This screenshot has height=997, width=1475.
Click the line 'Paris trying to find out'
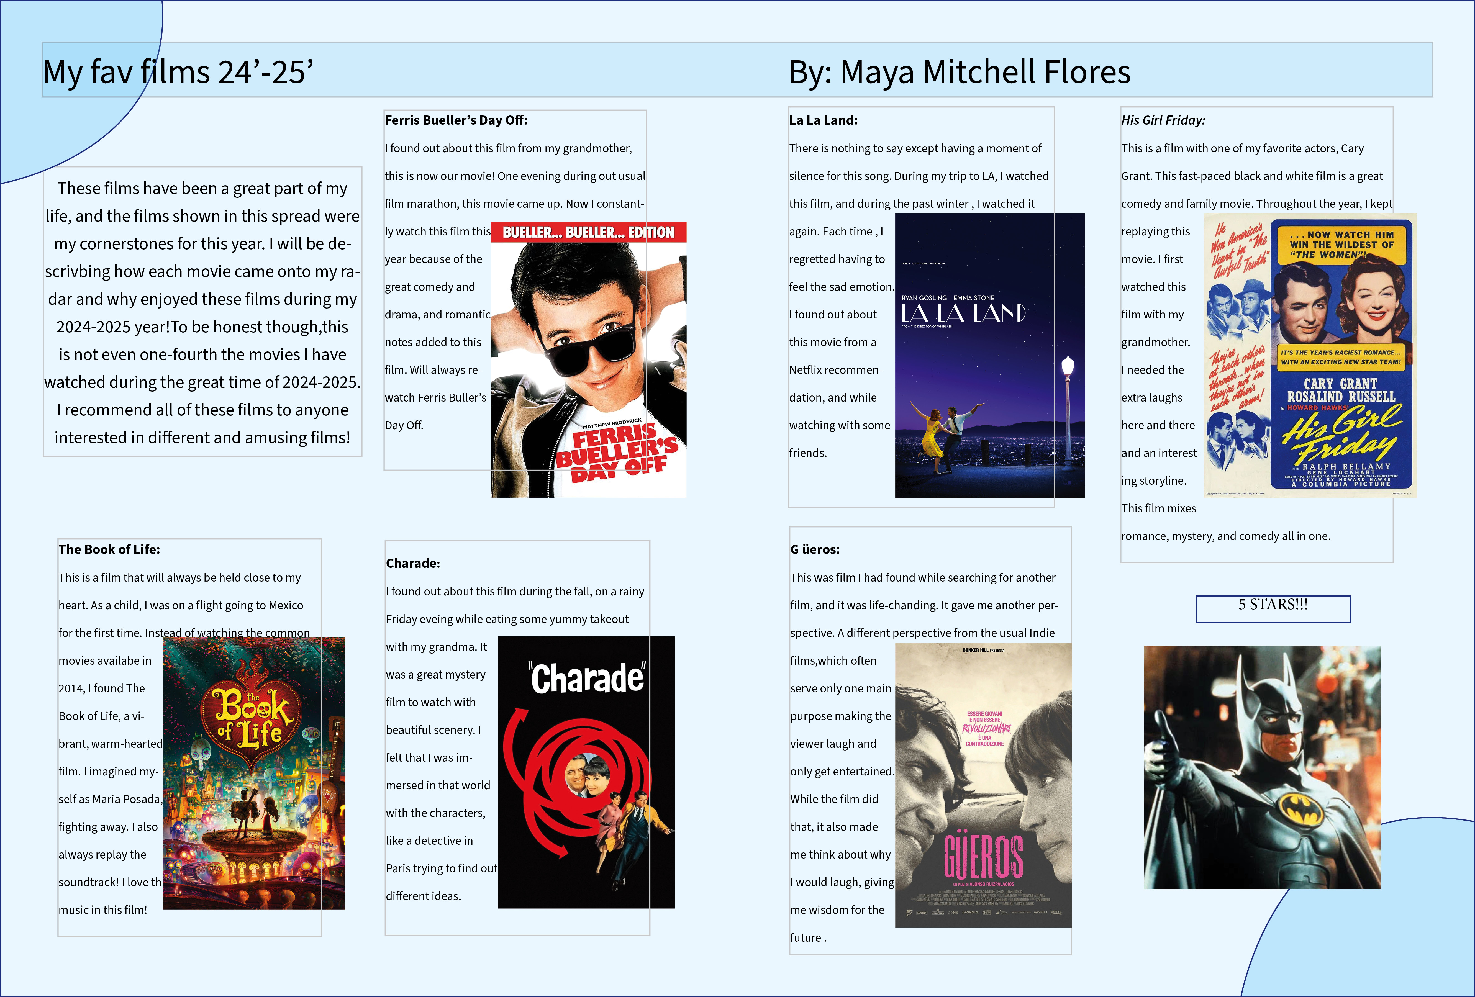pyautogui.click(x=442, y=869)
